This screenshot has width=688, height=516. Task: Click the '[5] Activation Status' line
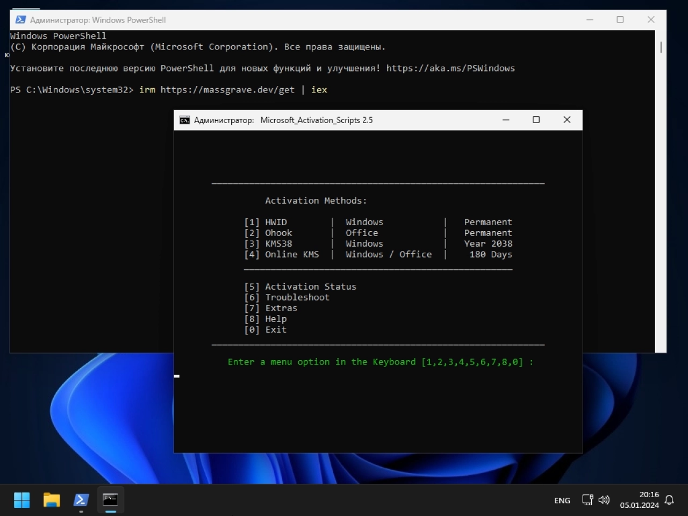click(x=300, y=286)
